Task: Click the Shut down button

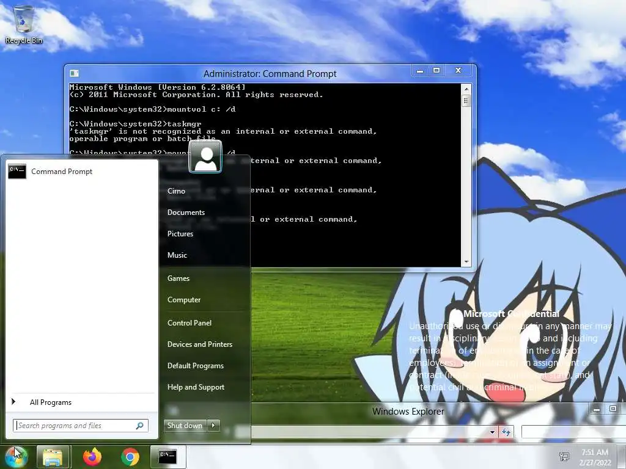Action: pos(185,426)
